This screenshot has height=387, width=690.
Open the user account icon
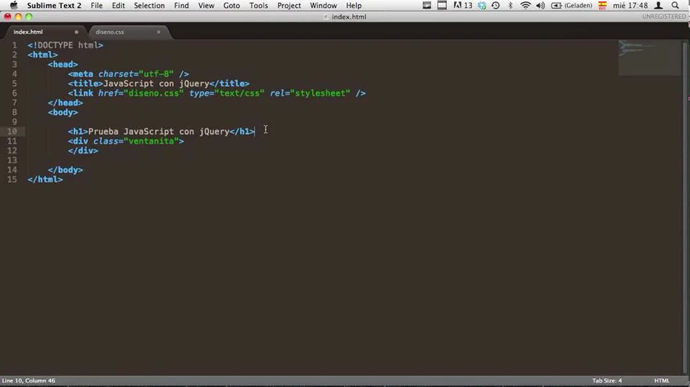click(658, 5)
